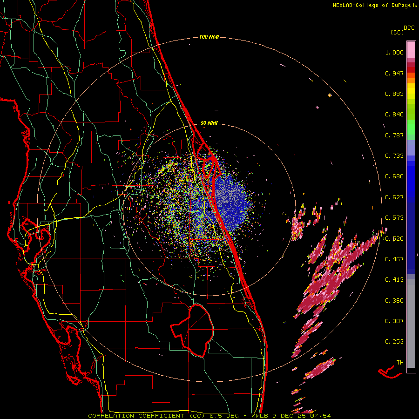Image resolution: width=419 pixels, height=419 pixels.
Task: Select the 0.413 legend value
Action: 394,280
